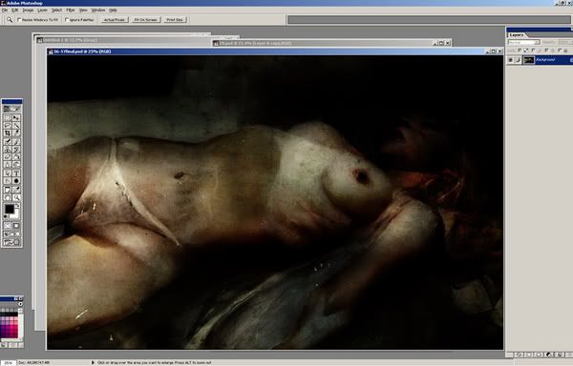Toggle lock transparent pixels checkbox

click(520, 51)
